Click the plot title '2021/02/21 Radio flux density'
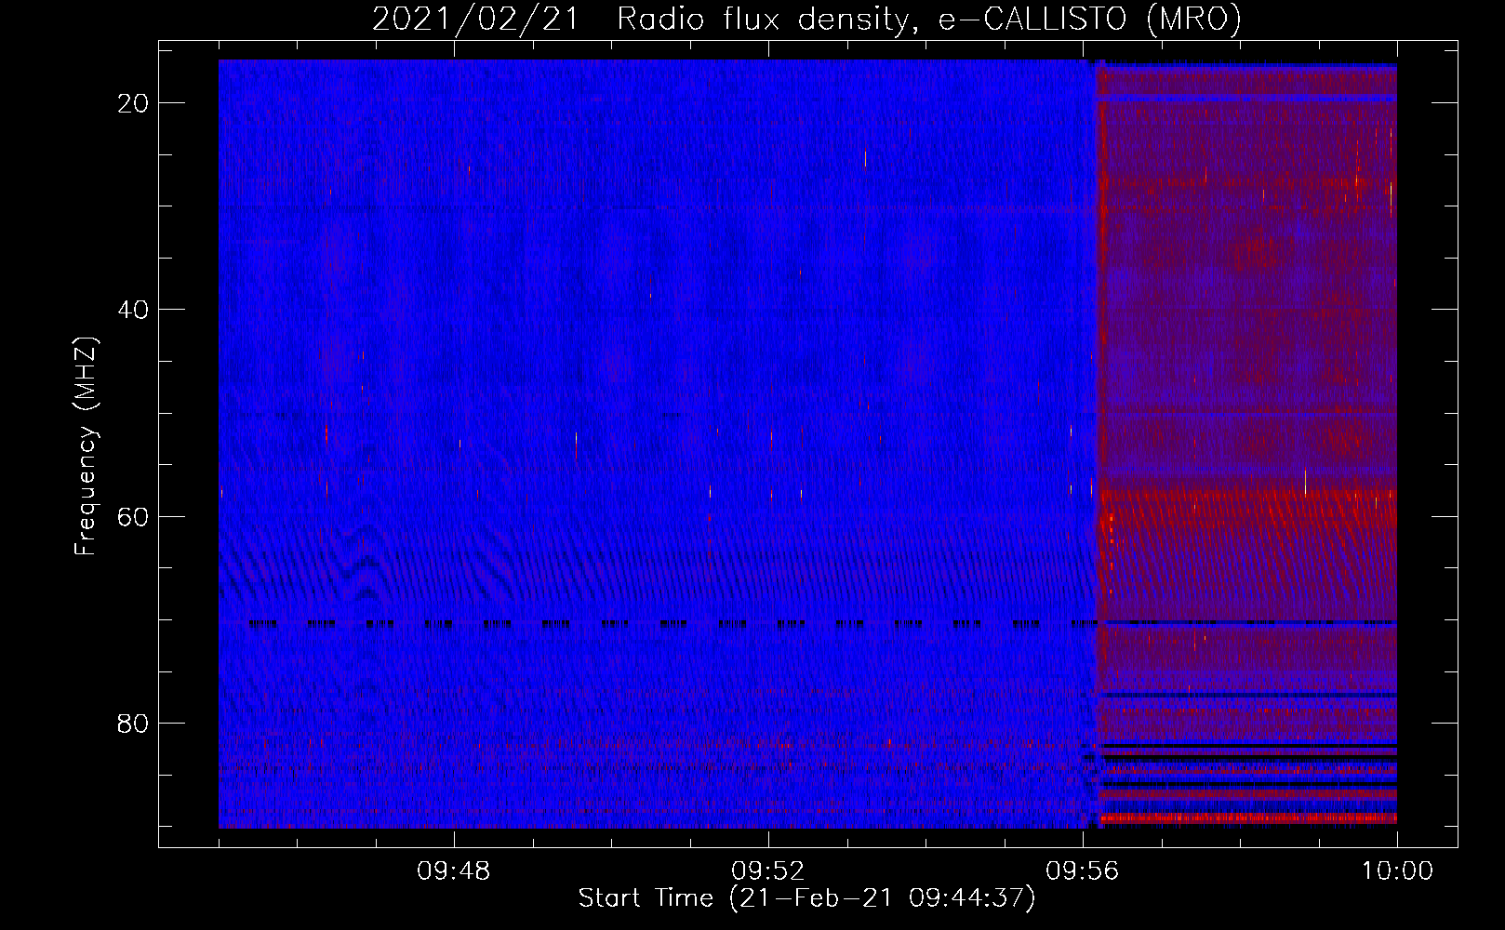This screenshot has height=930, width=1505. pos(806,20)
